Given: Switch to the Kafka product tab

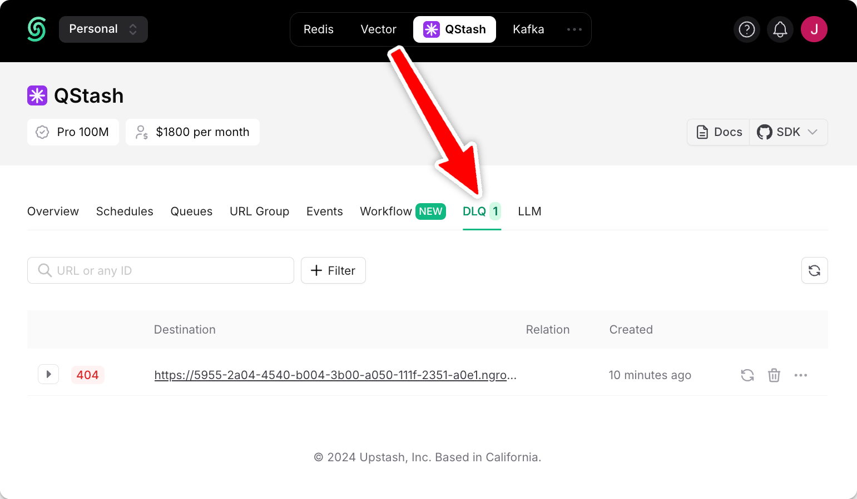Looking at the screenshot, I should (528, 29).
